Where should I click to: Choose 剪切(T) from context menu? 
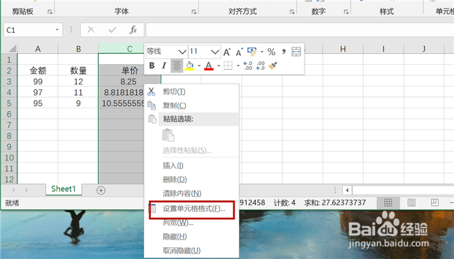(191, 91)
